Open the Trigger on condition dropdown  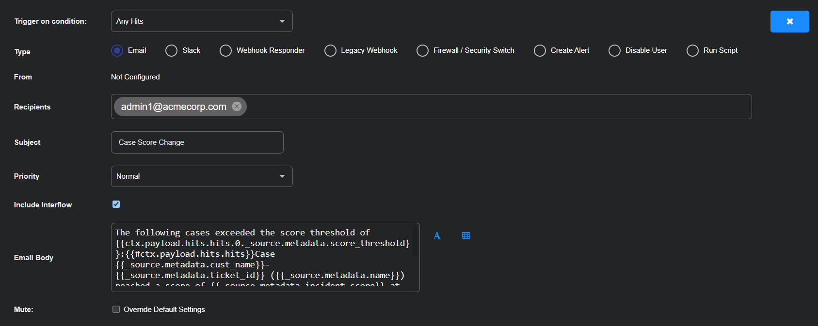pos(202,21)
